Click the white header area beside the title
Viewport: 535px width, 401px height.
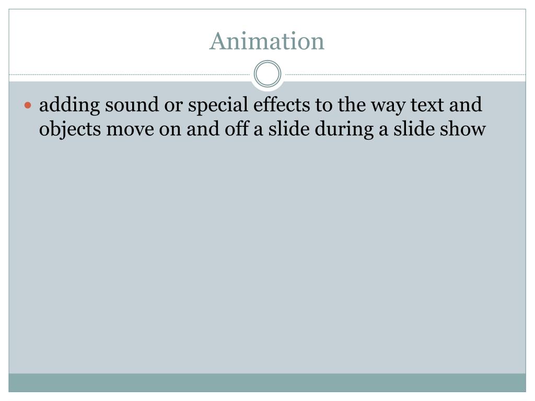(x=102, y=41)
